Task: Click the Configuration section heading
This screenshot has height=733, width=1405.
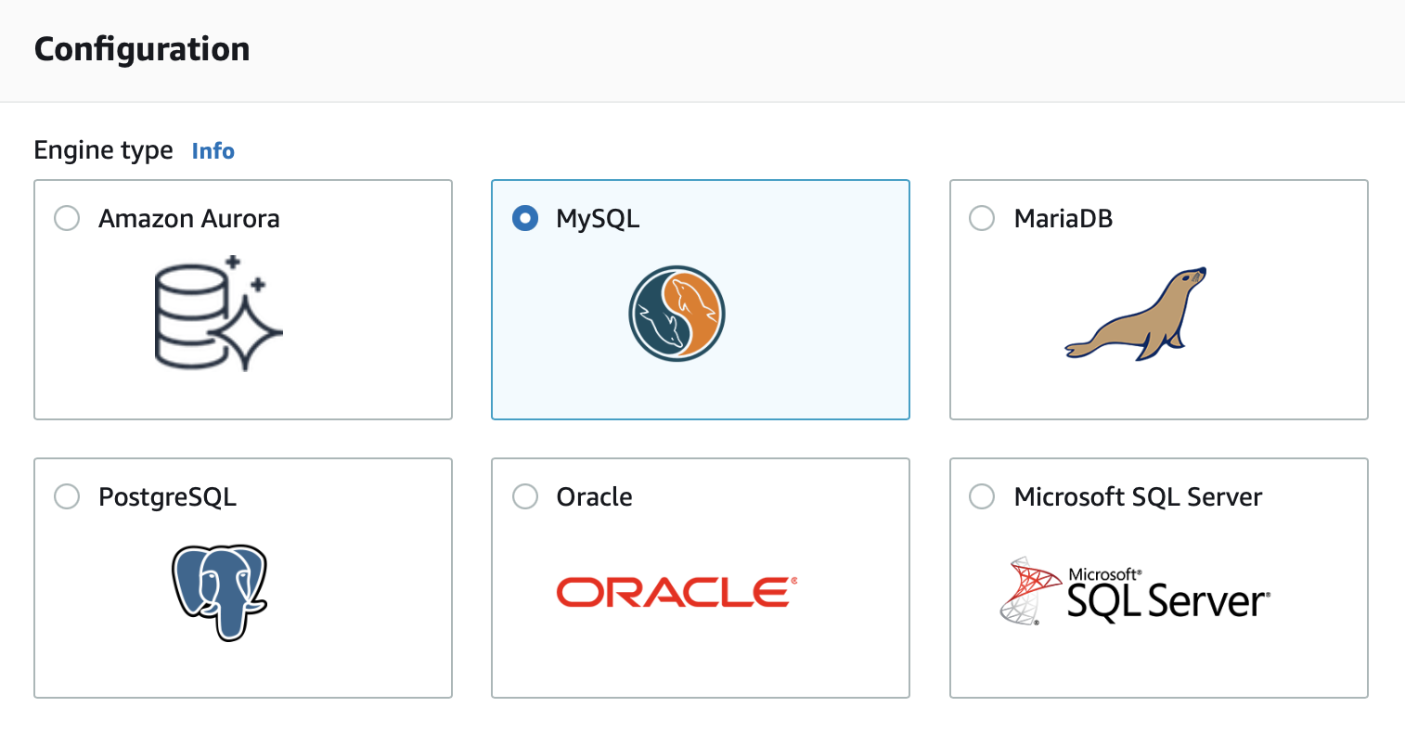Action: click(142, 49)
